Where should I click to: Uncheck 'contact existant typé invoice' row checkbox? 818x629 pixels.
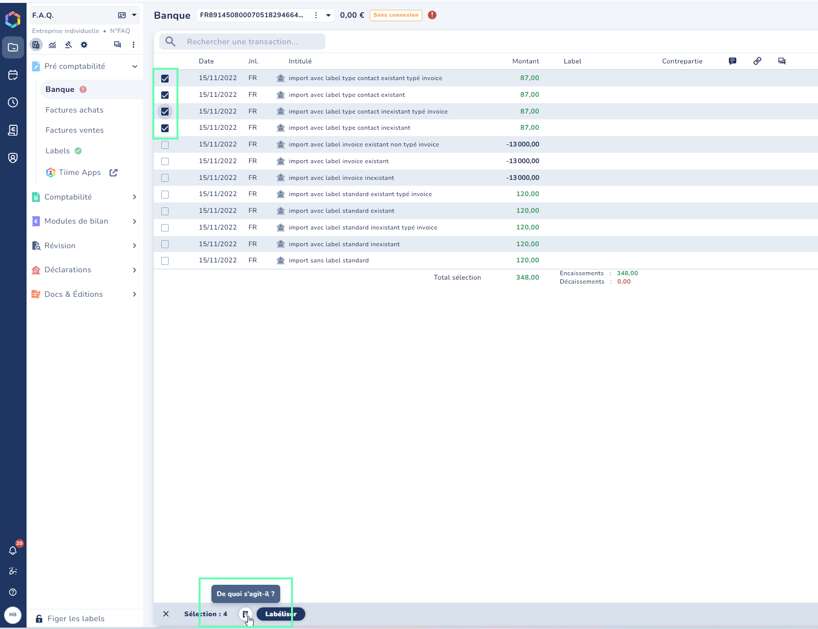click(165, 79)
